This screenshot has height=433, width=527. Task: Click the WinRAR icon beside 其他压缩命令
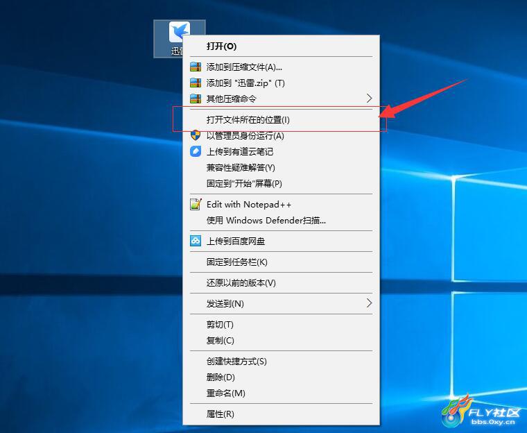(x=196, y=99)
